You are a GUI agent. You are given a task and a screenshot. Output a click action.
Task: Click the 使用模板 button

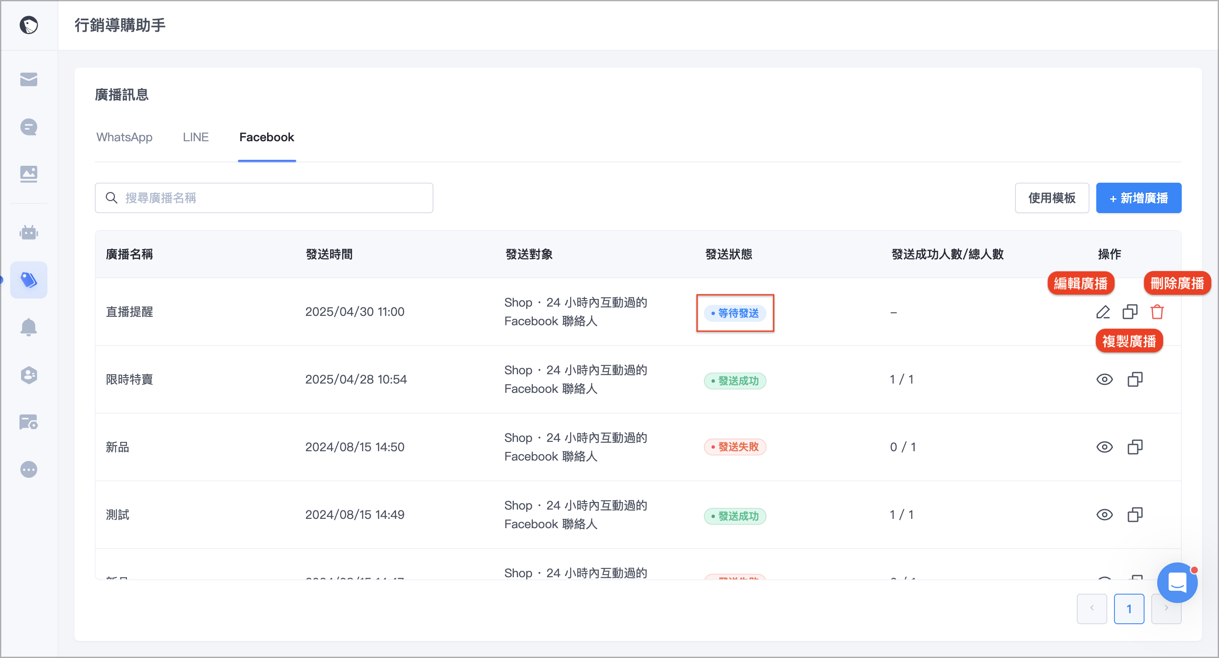pos(1052,197)
